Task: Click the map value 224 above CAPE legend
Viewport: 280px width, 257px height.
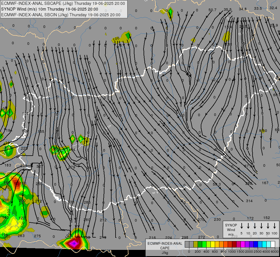Action: point(168,238)
